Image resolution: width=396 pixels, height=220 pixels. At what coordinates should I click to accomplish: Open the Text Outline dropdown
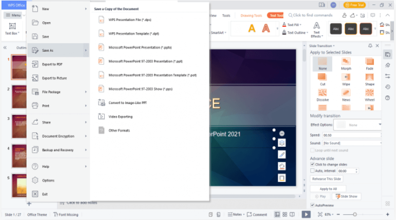307,33
